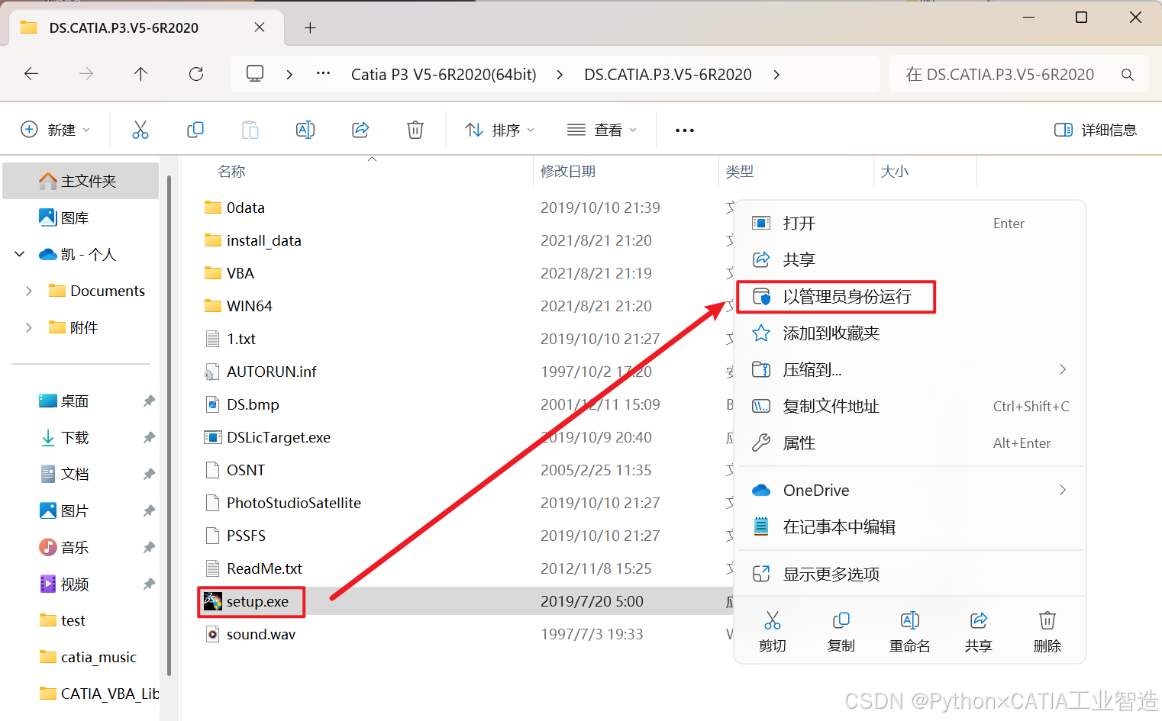Unpin 图片 from quick access
Screen dimensions: 1162x721
[149, 510]
